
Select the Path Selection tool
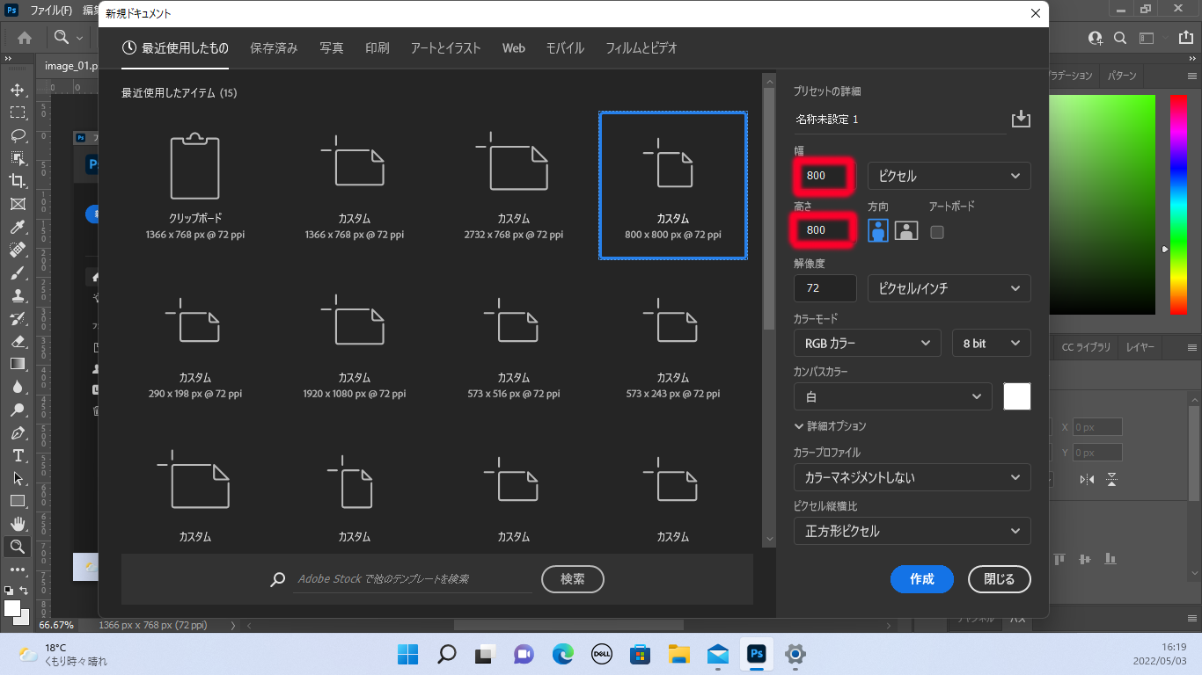(x=18, y=478)
